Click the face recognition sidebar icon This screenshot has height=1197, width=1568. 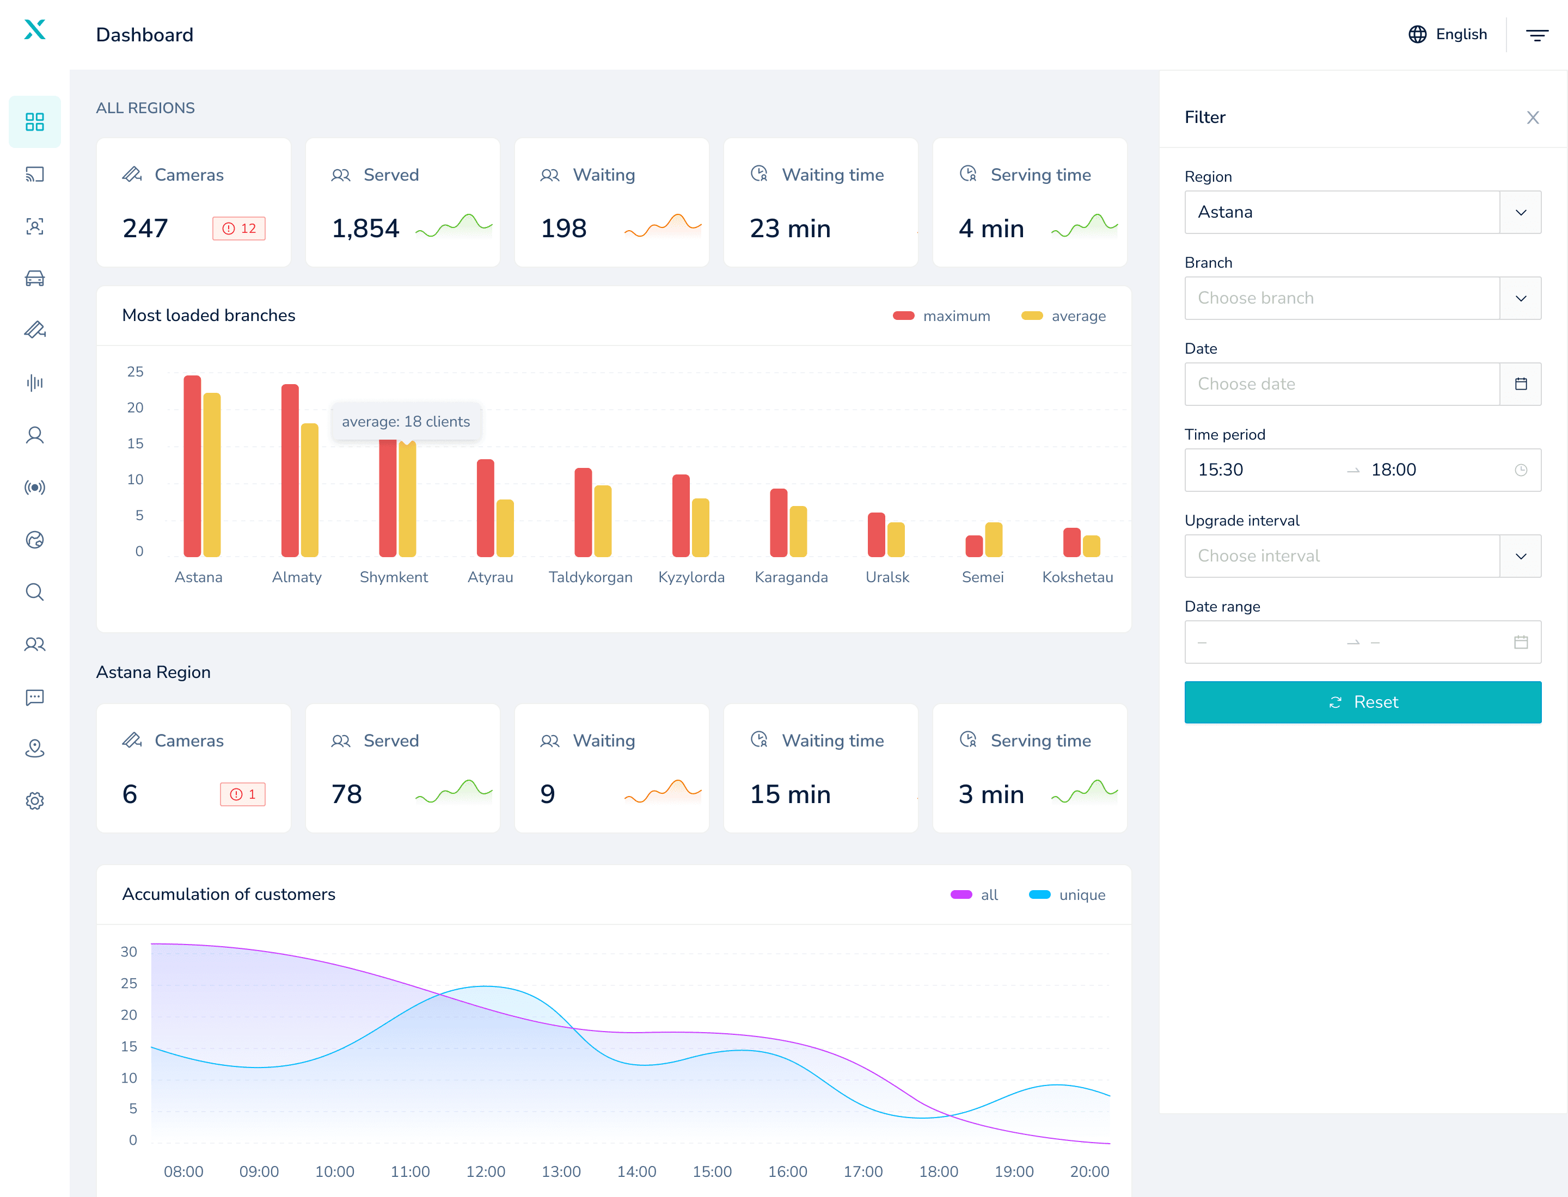(34, 226)
